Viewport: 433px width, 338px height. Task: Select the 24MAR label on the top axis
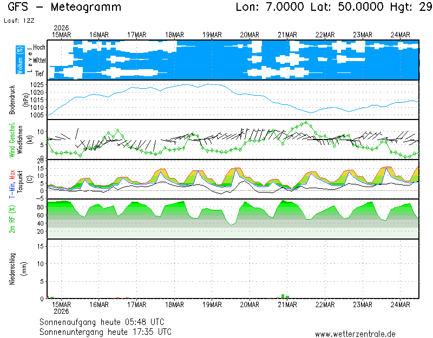pyautogui.click(x=401, y=35)
